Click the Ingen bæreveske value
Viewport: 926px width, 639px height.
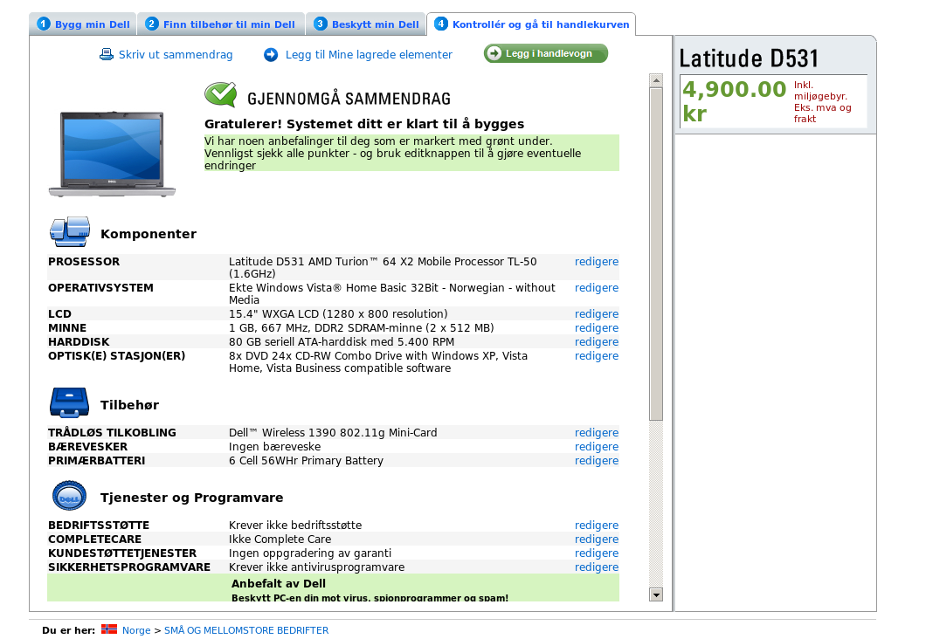click(x=274, y=447)
